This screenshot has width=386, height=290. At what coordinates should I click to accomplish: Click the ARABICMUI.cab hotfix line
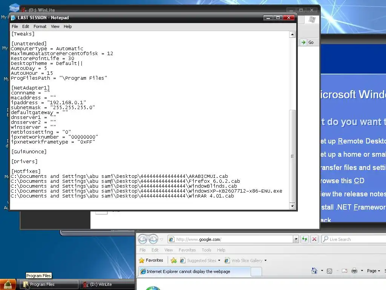119,176
